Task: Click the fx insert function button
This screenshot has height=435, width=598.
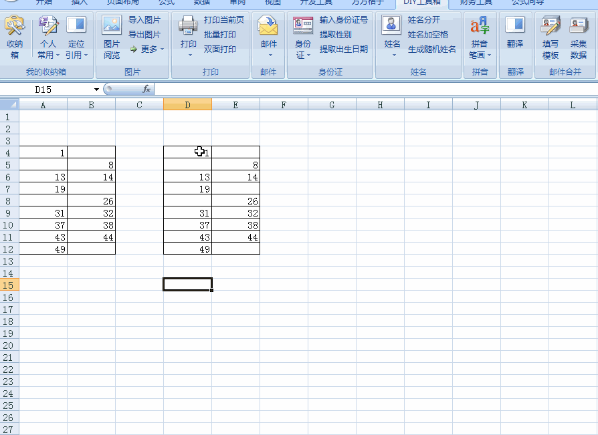Action: tap(146, 89)
